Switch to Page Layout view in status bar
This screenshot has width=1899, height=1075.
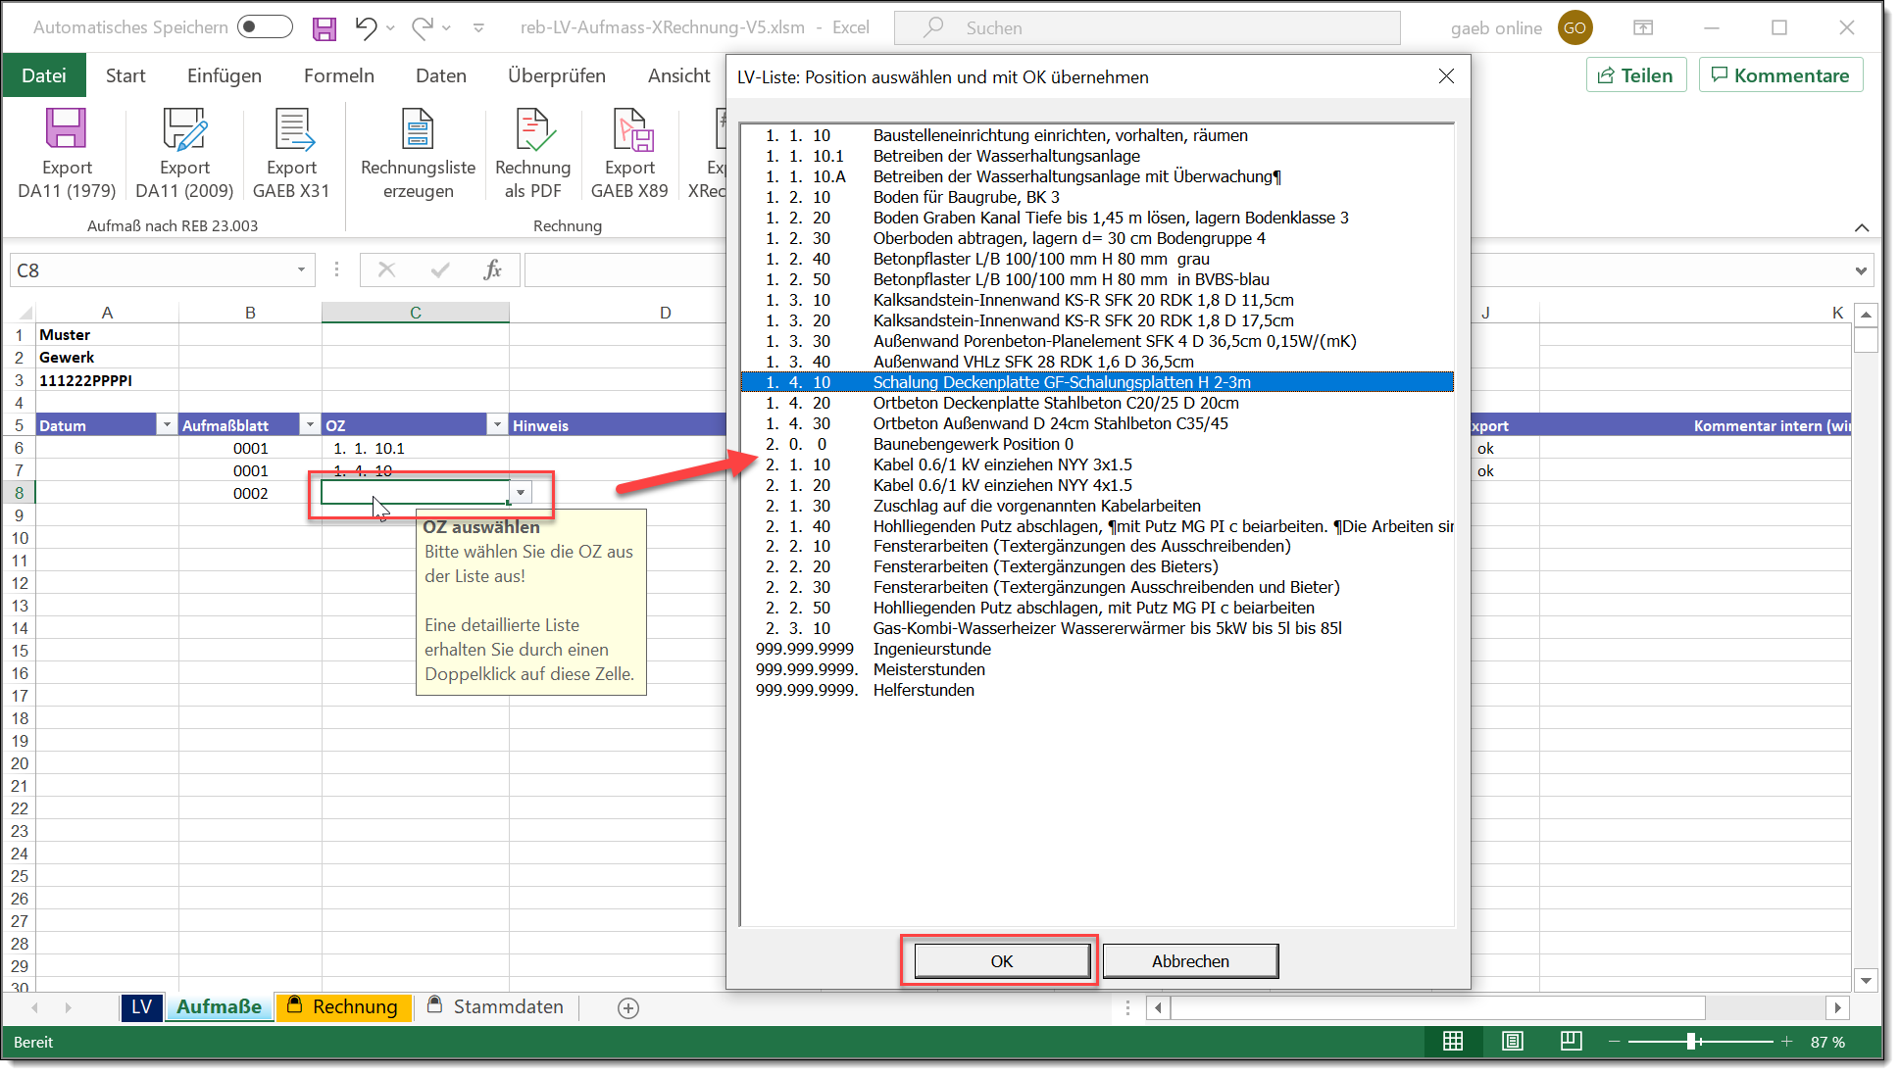click(x=1513, y=1041)
